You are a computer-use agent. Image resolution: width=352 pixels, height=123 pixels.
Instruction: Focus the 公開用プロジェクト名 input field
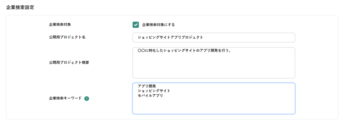[x=214, y=38]
